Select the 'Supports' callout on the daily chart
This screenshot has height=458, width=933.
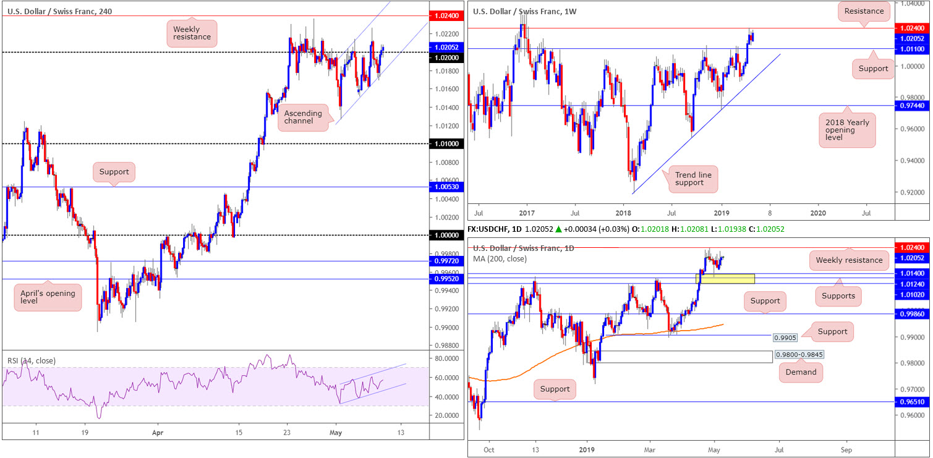click(x=838, y=296)
